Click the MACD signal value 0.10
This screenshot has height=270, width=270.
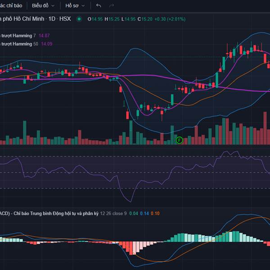click(x=155, y=213)
